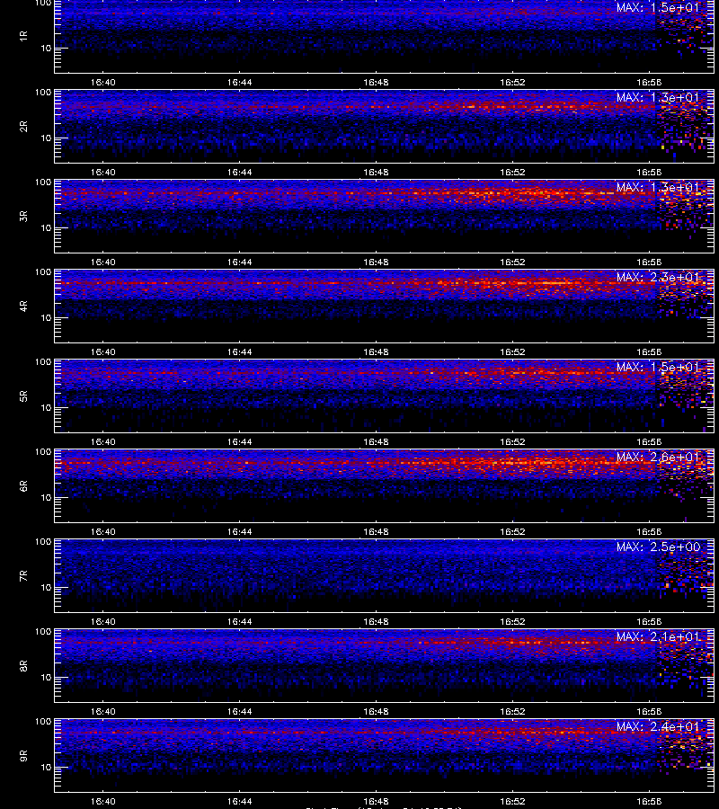
Task: Select the MAX: 1.5e+01 readout in panel 1R
Action: click(x=658, y=7)
